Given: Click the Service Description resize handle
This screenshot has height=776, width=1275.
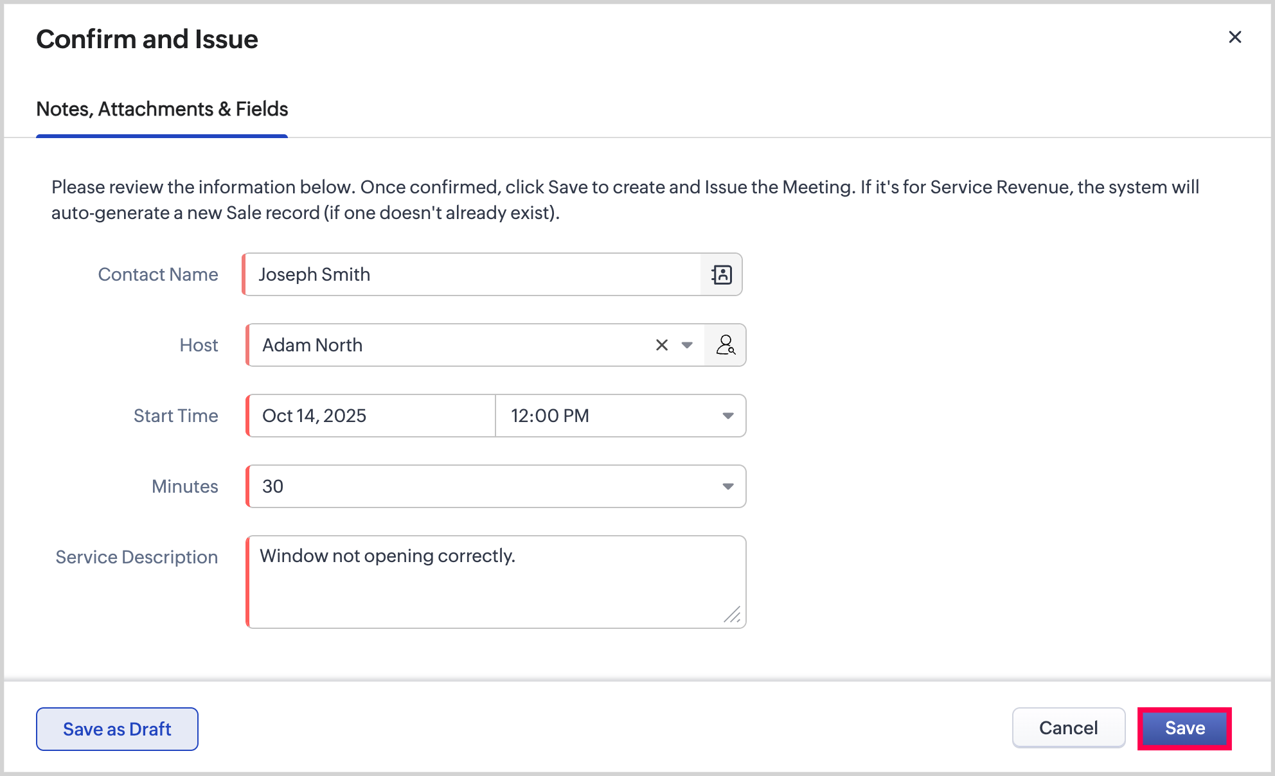Looking at the screenshot, I should tap(732, 615).
